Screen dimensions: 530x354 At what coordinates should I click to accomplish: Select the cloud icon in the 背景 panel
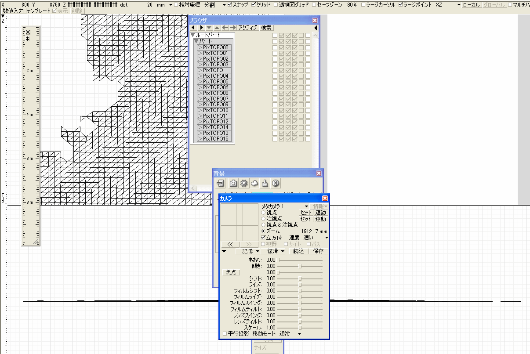click(254, 183)
